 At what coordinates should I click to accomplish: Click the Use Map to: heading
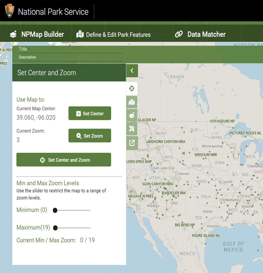pyautogui.click(x=31, y=99)
